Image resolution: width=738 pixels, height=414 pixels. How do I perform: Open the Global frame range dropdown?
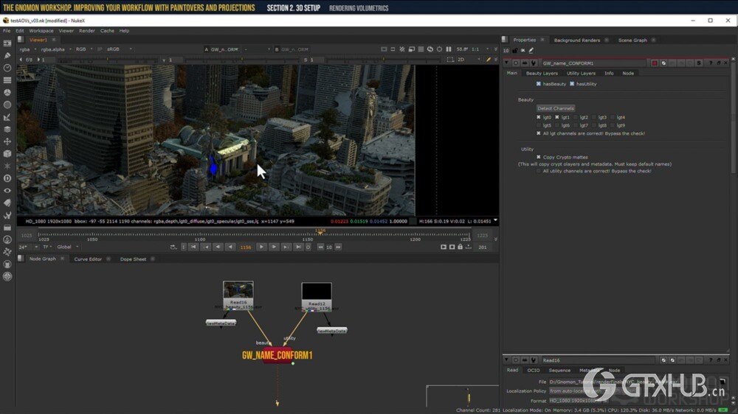[67, 247]
